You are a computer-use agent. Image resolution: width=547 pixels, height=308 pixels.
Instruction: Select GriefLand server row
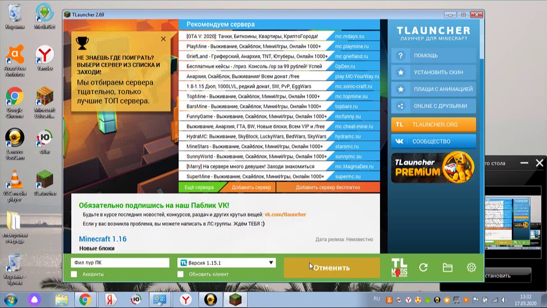coord(279,56)
